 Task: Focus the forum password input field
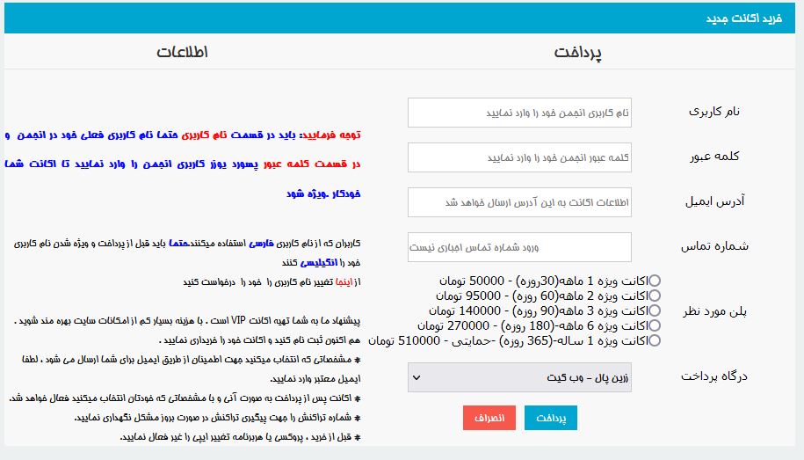[x=519, y=158]
